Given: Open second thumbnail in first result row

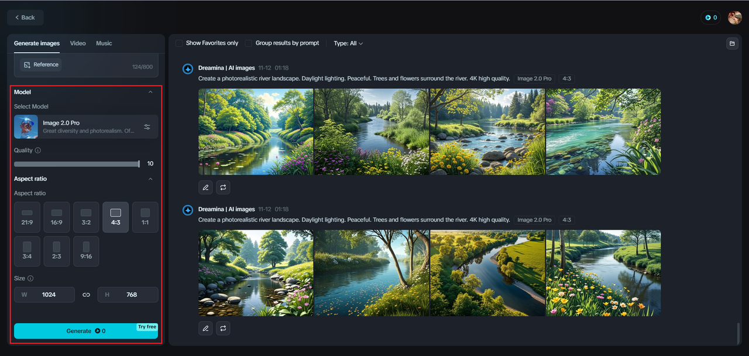Looking at the screenshot, I should pyautogui.click(x=372, y=132).
